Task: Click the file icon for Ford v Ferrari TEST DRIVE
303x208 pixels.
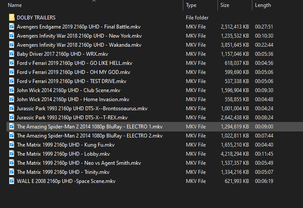Action: pyautogui.click(x=12, y=81)
